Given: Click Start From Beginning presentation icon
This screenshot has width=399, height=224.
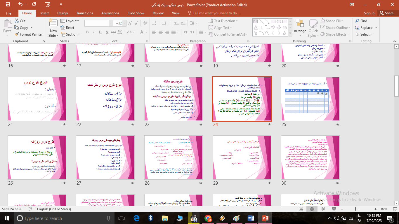Looking at the screenshot, I should [47, 4].
